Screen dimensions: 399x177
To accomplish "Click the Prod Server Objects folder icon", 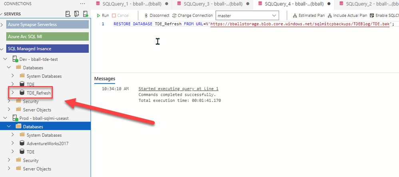I will (x=18, y=169).
